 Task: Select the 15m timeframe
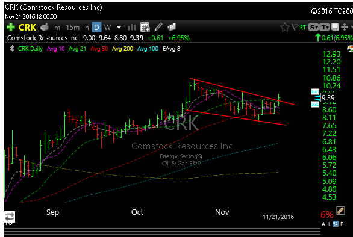[73, 28]
